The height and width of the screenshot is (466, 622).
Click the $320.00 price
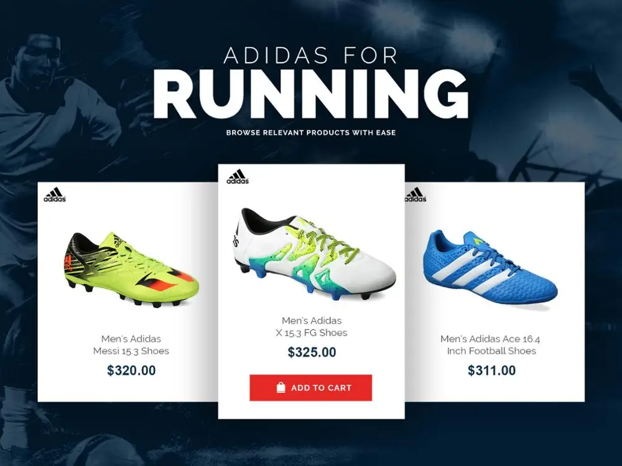pos(131,370)
